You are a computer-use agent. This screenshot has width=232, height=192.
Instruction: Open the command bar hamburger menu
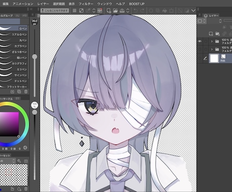tap(74, 11)
